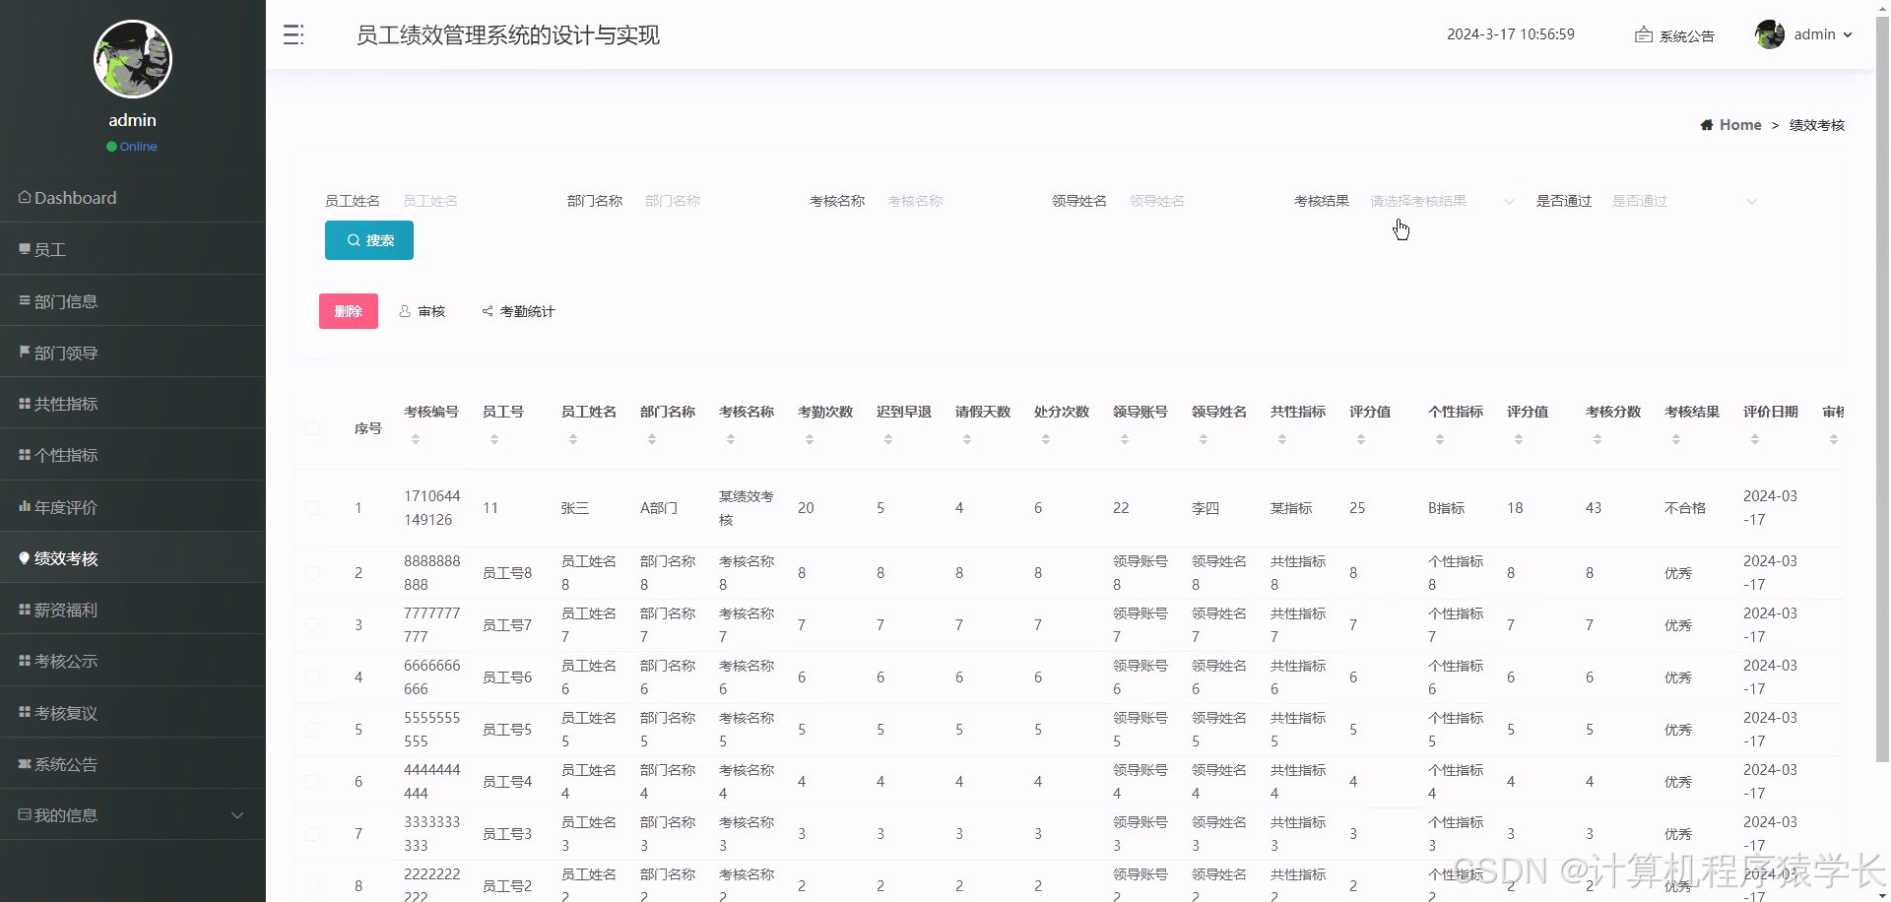1891x902 pixels.
Task: Sort by 领导账号 column arrows
Action: click(x=1125, y=439)
